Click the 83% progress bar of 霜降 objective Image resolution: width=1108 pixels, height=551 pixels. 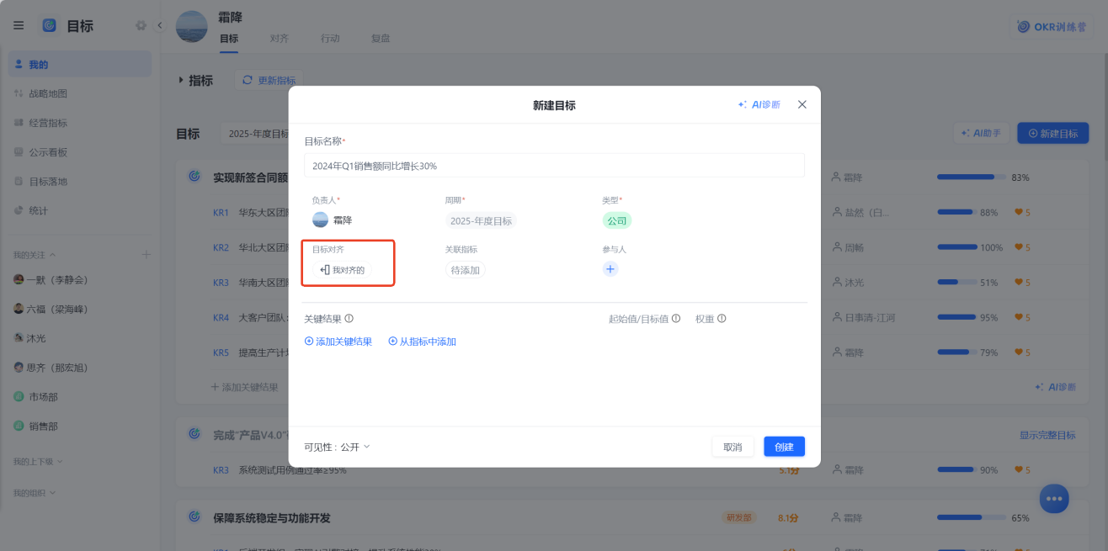(x=971, y=177)
